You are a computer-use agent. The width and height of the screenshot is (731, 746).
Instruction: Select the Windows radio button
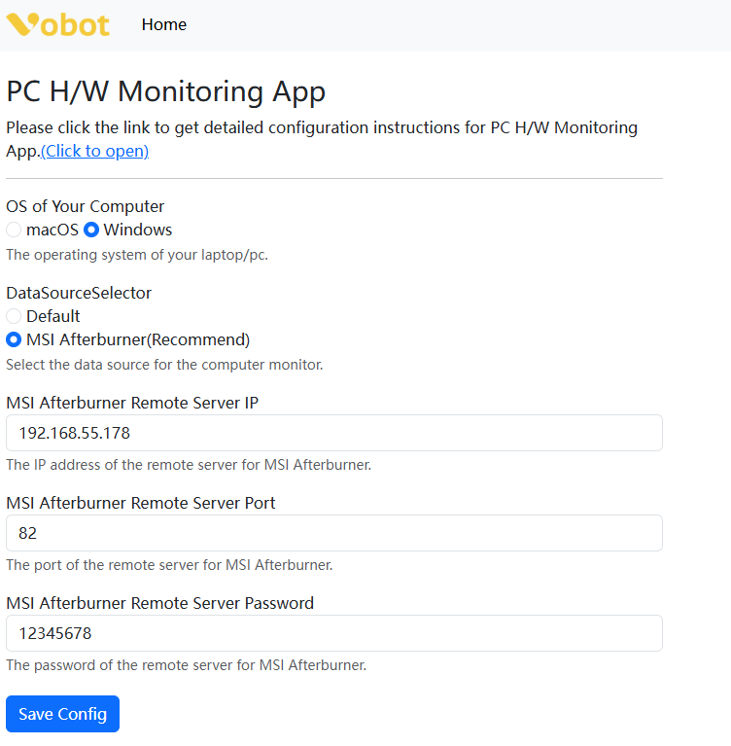coord(91,231)
